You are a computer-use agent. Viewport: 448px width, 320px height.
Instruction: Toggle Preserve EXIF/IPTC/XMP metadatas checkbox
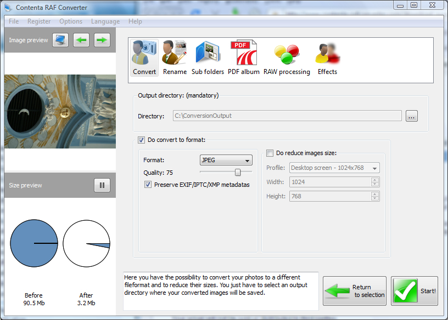[x=148, y=185]
